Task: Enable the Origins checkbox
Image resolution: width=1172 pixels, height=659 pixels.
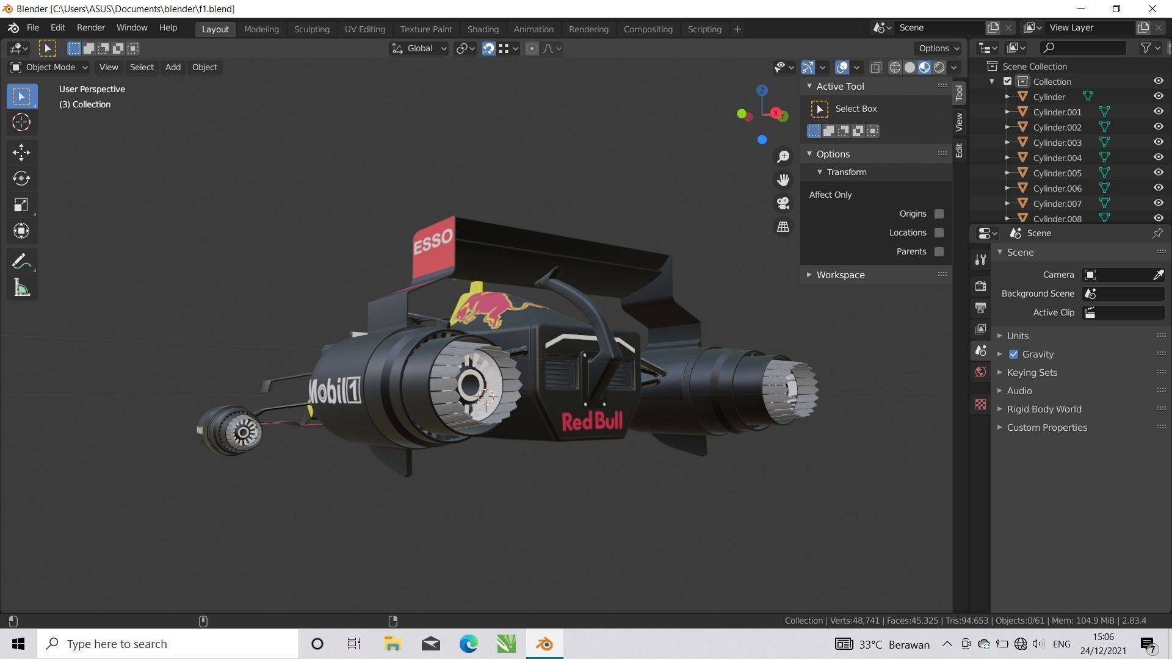Action: 939,214
